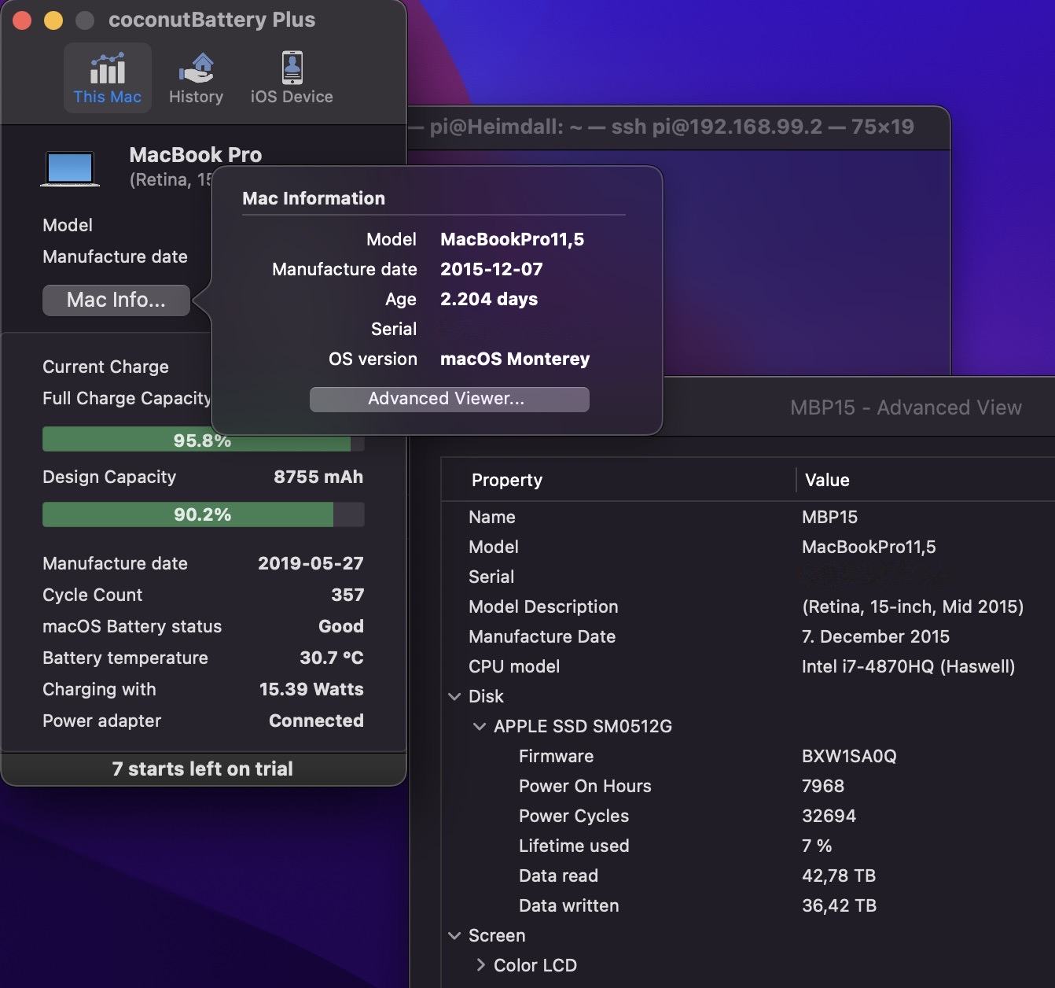Click the battery manufacture date '2019-05-27'
The image size is (1055, 988).
click(x=311, y=563)
